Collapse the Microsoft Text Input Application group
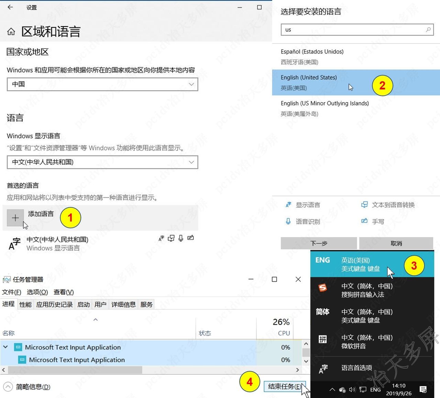The width and height of the screenshot is (440, 398). click(x=5, y=347)
